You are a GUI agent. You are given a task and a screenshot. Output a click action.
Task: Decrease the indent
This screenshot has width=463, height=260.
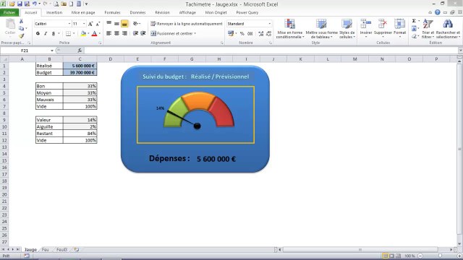(135, 33)
